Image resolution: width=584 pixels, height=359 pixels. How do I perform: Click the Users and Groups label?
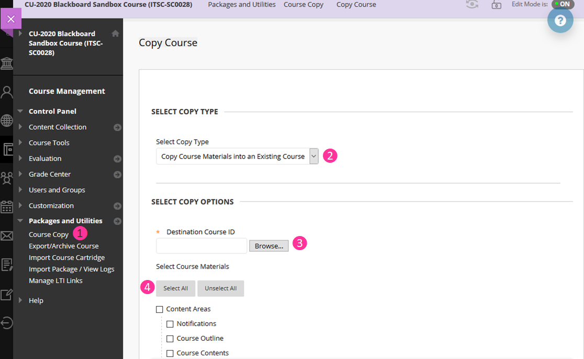57,190
